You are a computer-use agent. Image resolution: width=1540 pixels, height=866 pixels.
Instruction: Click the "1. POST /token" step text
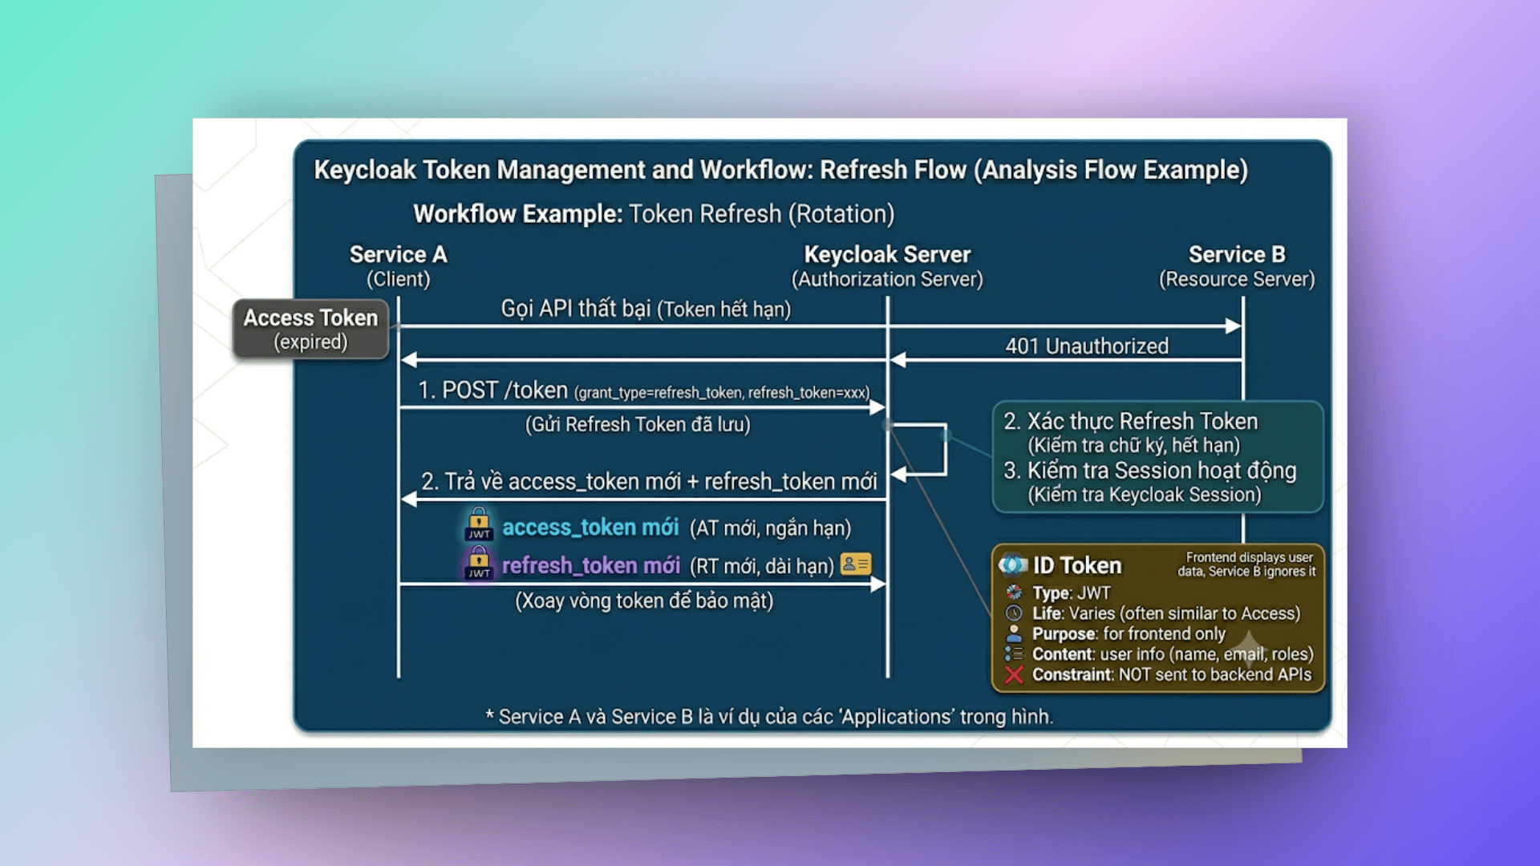click(x=492, y=391)
